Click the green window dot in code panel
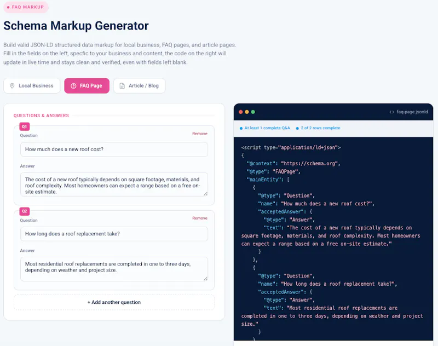This screenshot has height=346, width=438. (x=253, y=112)
